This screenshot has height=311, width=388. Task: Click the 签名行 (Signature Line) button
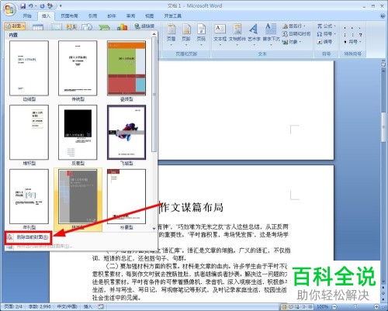(294, 26)
